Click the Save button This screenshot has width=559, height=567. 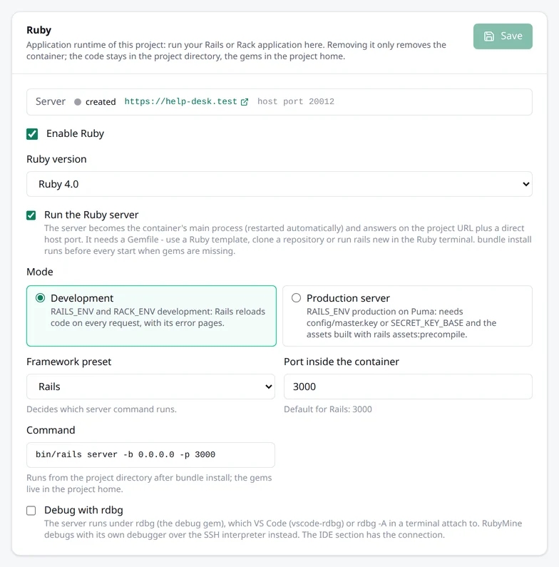pyautogui.click(x=503, y=36)
